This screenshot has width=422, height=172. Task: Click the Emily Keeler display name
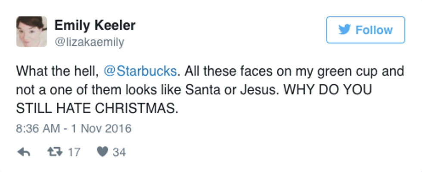tap(95, 25)
